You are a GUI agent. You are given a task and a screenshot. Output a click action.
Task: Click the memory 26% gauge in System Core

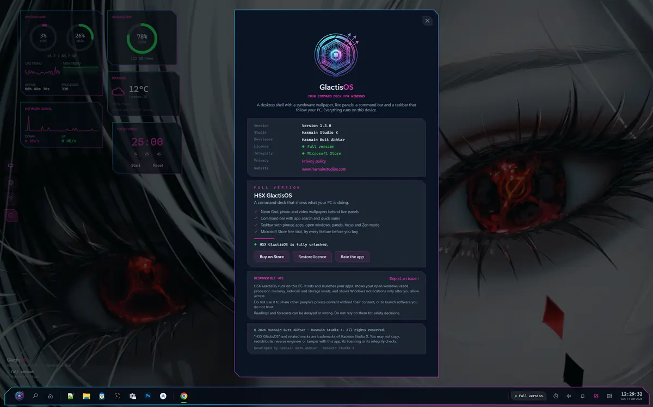click(x=80, y=37)
